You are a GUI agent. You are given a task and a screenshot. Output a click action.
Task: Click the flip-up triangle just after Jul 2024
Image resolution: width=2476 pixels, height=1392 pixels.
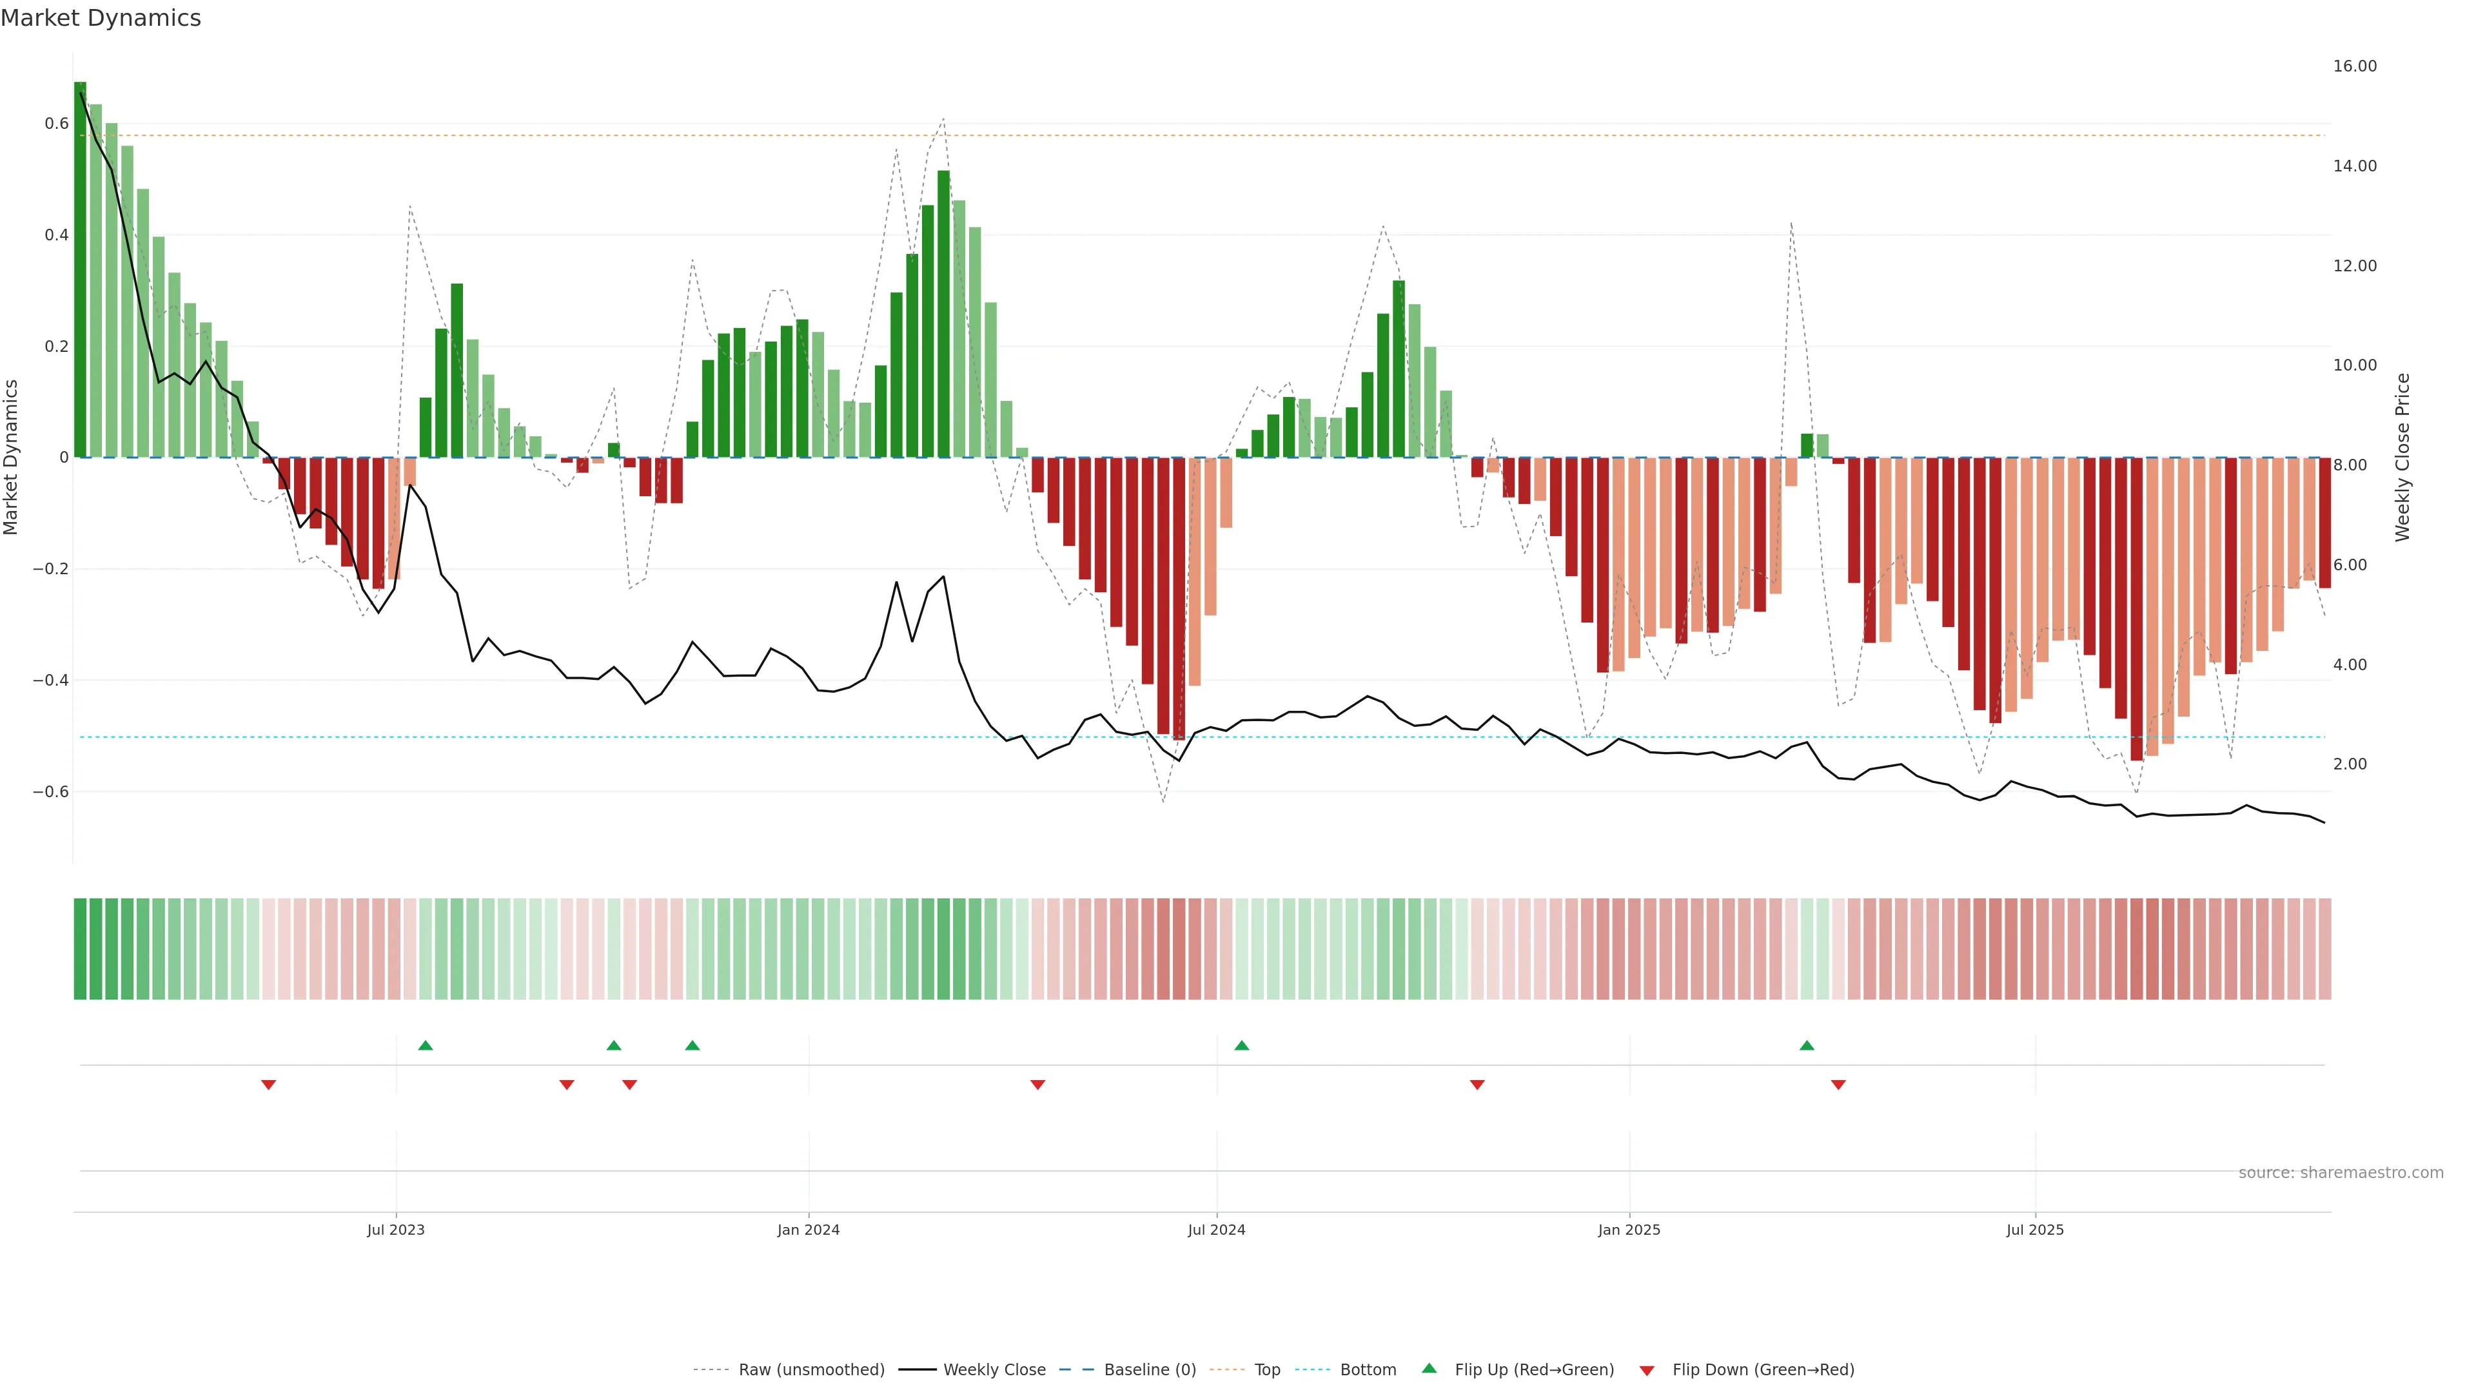pyautogui.click(x=1242, y=1045)
